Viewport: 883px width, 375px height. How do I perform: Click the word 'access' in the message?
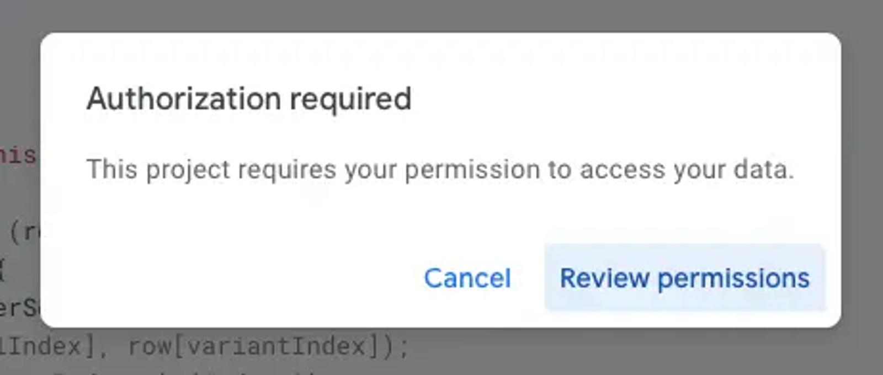(623, 170)
